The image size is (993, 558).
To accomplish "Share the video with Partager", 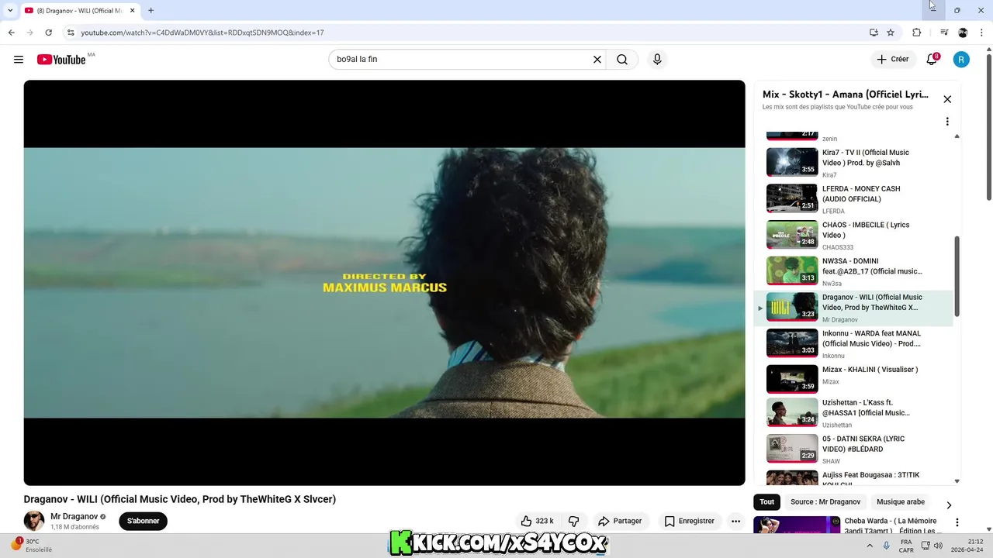I will click(x=620, y=522).
